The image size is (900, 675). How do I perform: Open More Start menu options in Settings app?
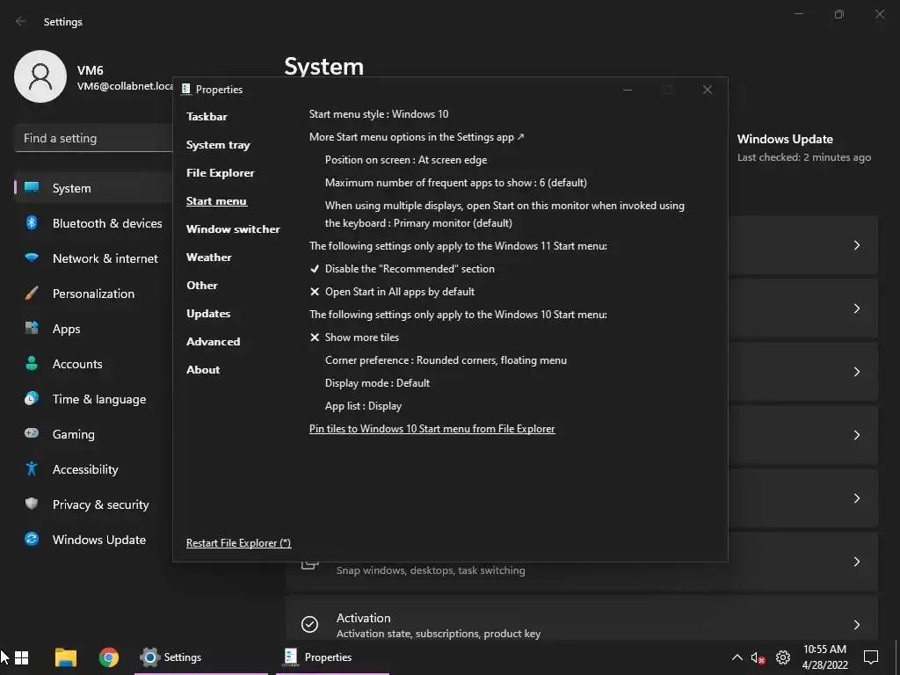point(417,137)
